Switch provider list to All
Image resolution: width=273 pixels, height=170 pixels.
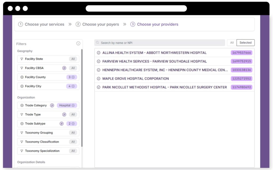tap(232, 42)
